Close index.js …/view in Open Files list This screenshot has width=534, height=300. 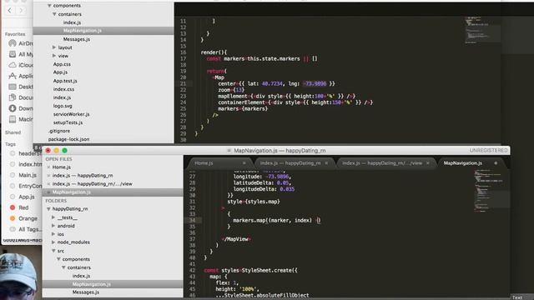point(48,184)
